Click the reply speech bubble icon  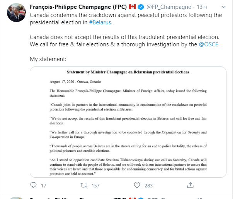coord(33,185)
